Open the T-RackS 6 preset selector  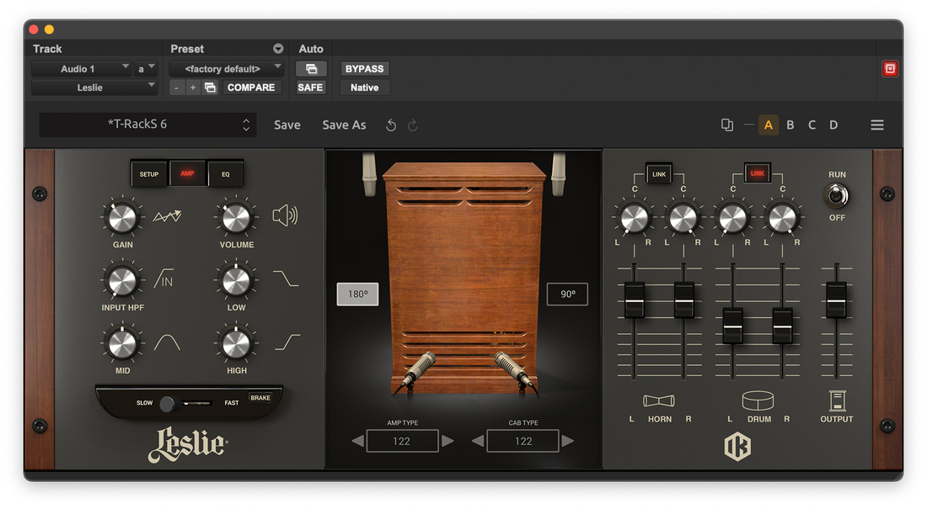[147, 125]
